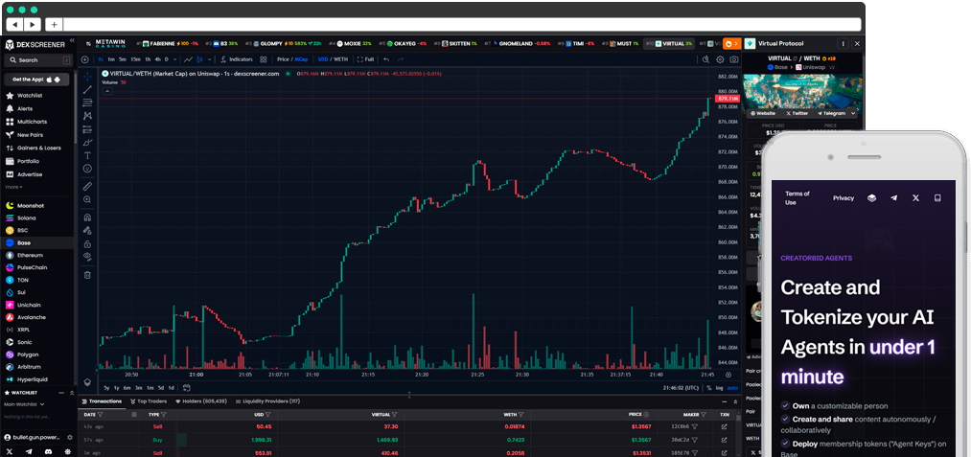Select the ruler measure tool
This screenshot has width=971, height=457.
[x=87, y=187]
